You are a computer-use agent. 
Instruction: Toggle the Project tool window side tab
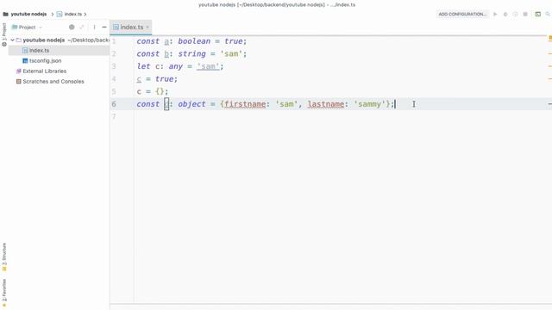coord(4,34)
